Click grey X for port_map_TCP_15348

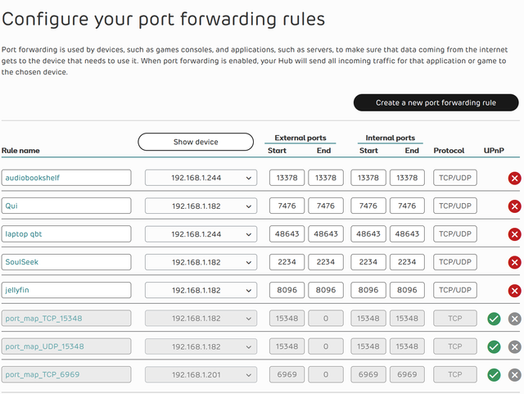[x=515, y=319]
